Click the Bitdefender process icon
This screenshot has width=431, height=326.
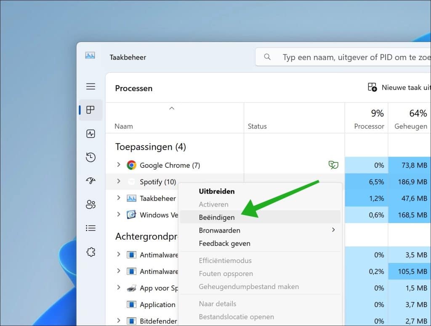[x=131, y=321]
